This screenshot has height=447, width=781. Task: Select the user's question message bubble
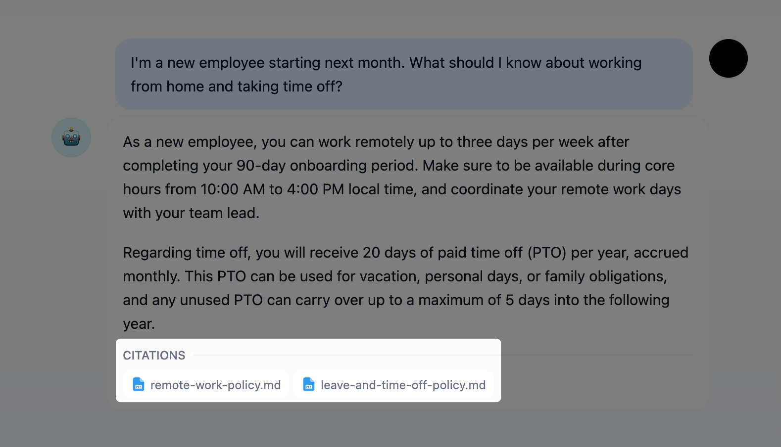click(404, 74)
